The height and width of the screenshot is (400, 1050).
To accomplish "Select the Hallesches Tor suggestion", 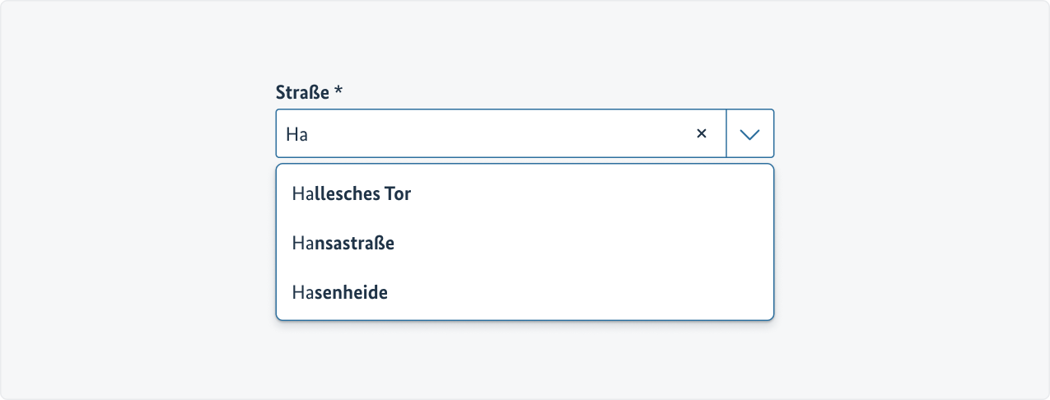I will pyautogui.click(x=352, y=194).
